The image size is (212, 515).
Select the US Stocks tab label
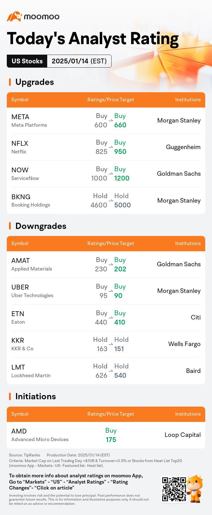27,61
